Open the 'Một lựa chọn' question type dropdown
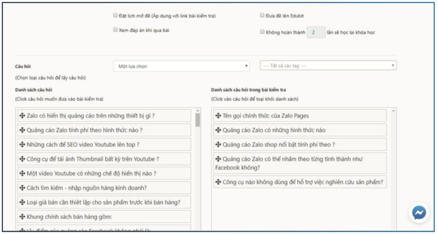 click(x=182, y=66)
